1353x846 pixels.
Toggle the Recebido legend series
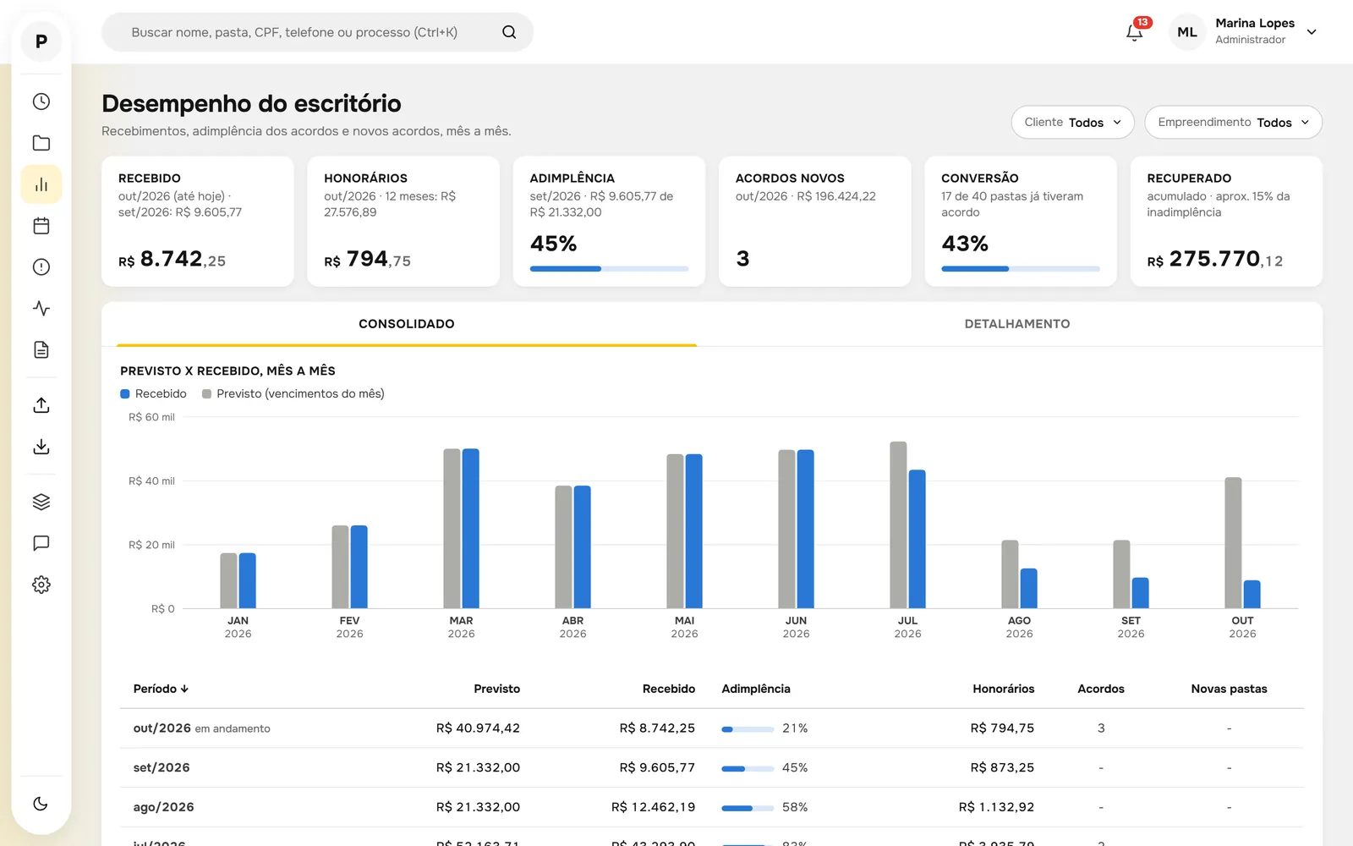[x=153, y=393]
